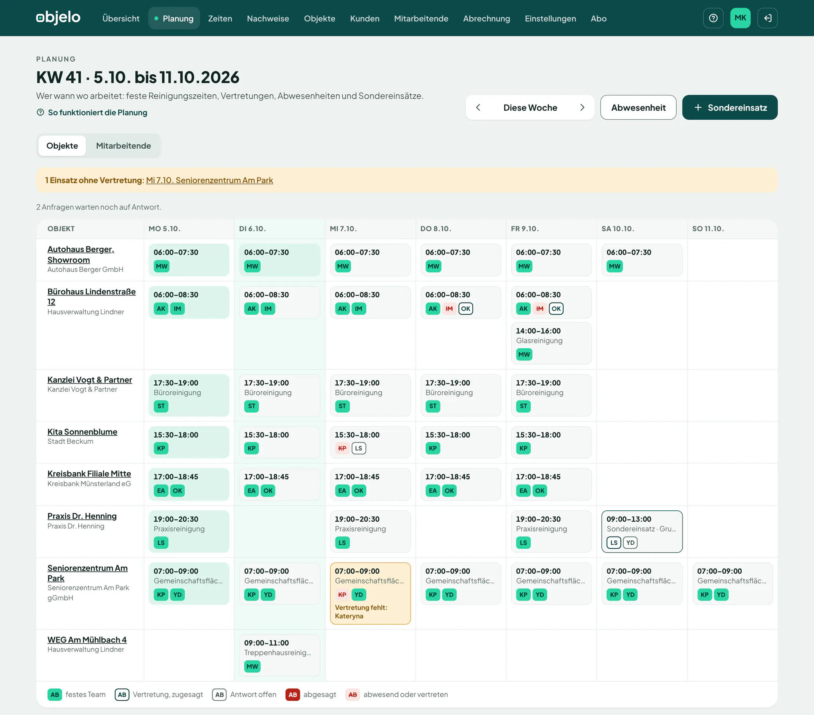Click Diese Woche to jump to current week
This screenshot has width=814, height=715.
pyautogui.click(x=530, y=108)
